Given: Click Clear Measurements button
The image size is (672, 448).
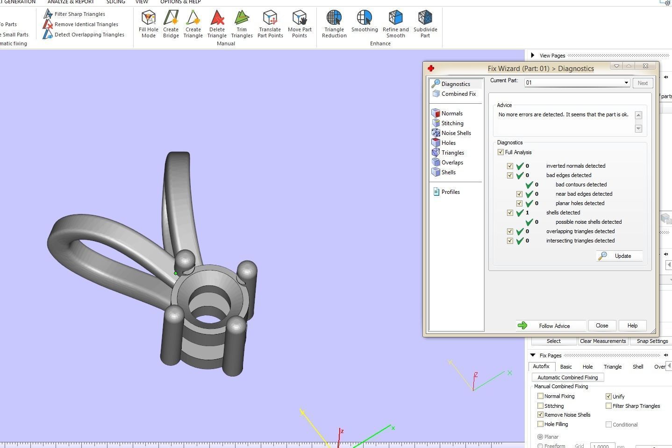Looking at the screenshot, I should tap(603, 341).
